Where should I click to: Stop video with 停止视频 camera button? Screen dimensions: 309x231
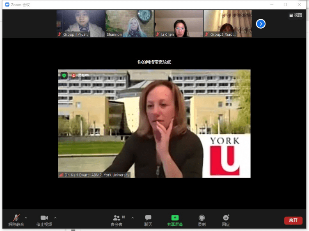pyautogui.click(x=44, y=220)
